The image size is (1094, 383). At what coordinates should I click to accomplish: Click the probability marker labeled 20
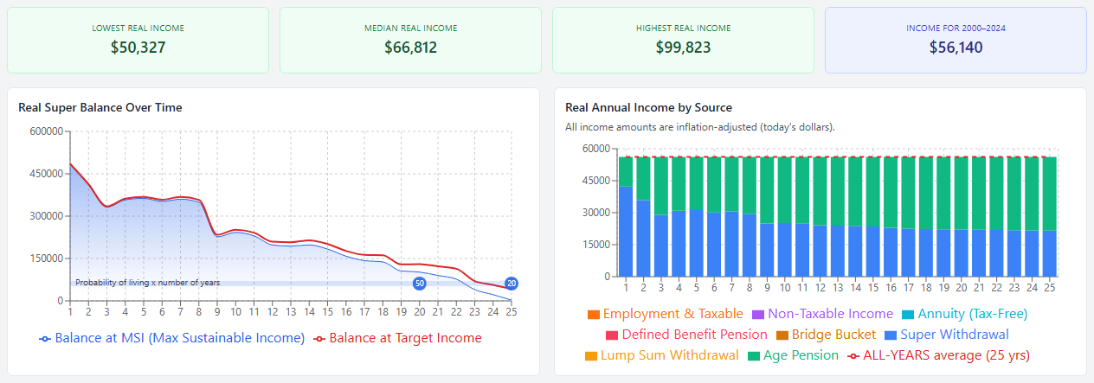click(x=512, y=284)
